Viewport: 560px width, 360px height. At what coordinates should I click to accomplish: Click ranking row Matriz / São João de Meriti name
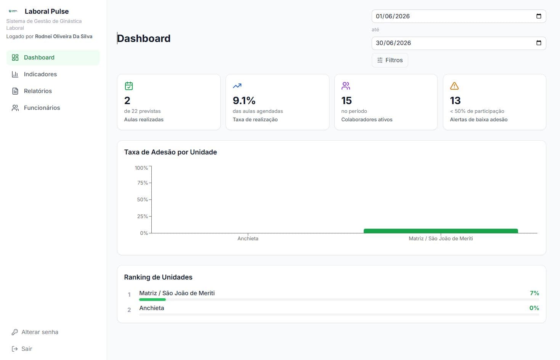[177, 293]
